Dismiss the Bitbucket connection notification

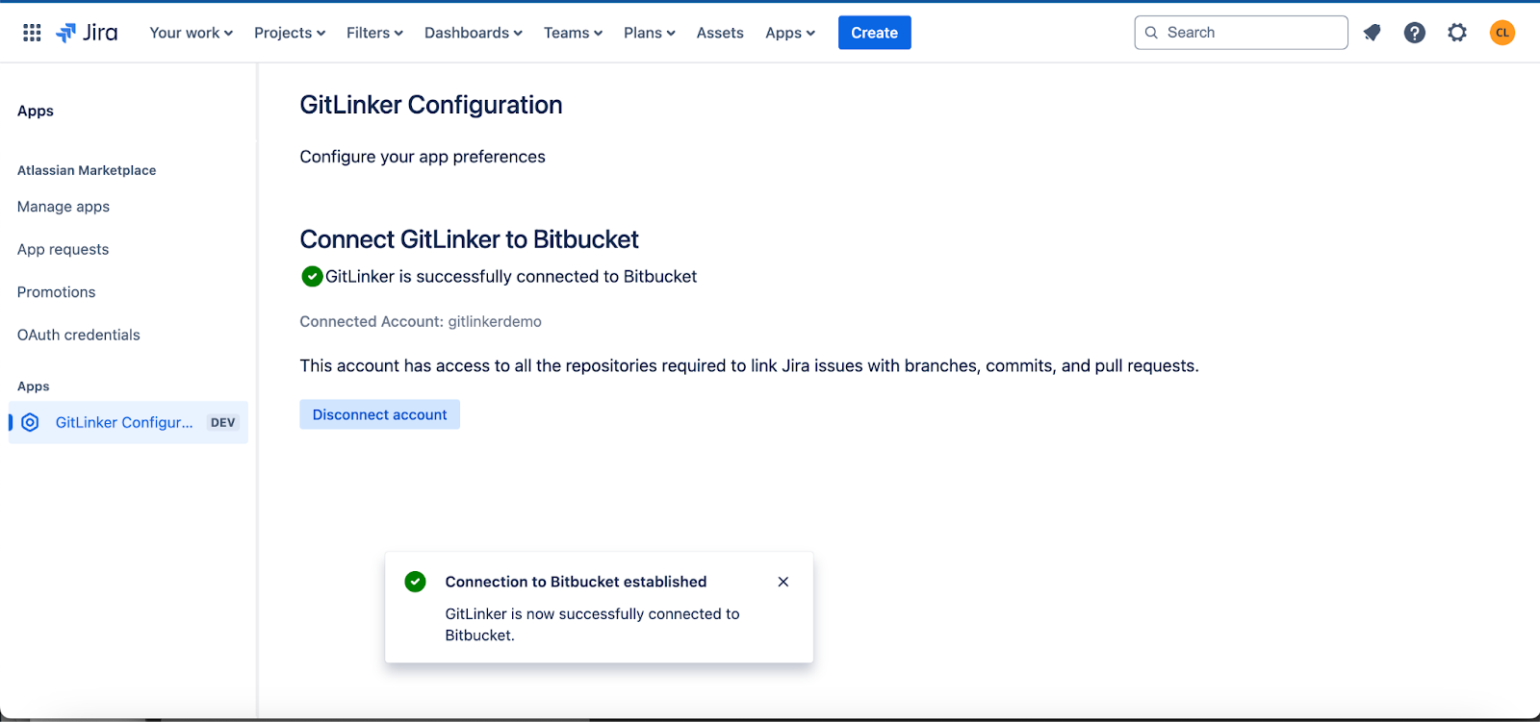783,582
